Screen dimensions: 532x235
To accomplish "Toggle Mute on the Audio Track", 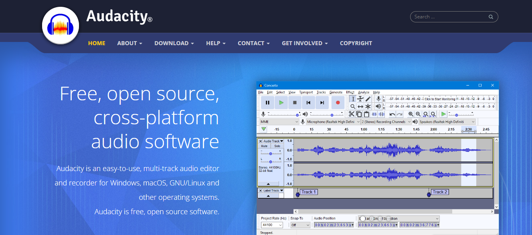I will pos(264,146).
